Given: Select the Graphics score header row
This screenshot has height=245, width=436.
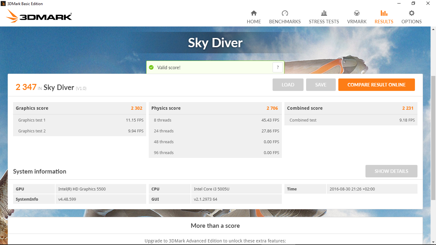Looking at the screenshot, I should [x=79, y=108].
